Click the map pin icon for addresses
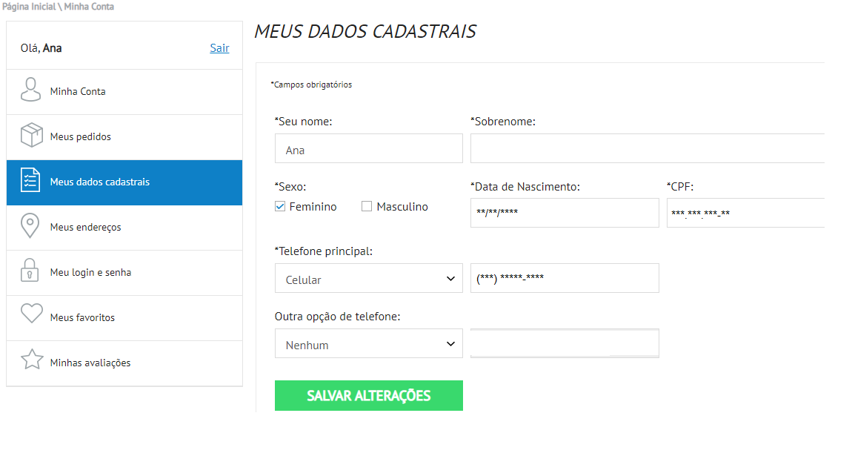Image resolution: width=852 pixels, height=476 pixels. [30, 227]
